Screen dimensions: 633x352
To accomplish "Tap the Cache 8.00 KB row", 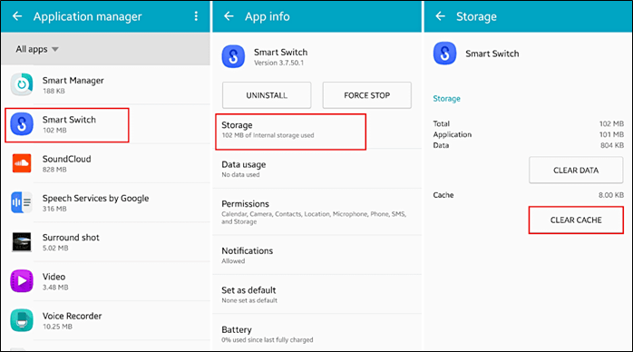I will pos(529,195).
